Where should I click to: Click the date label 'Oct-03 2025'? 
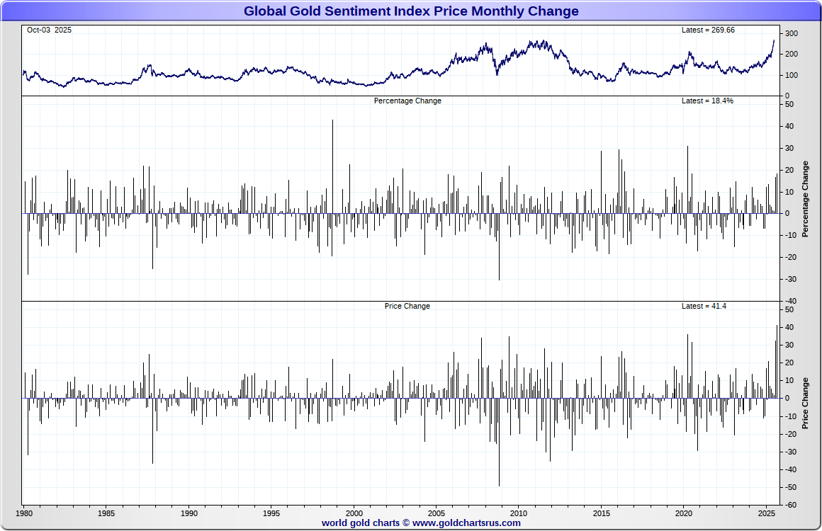[50, 30]
